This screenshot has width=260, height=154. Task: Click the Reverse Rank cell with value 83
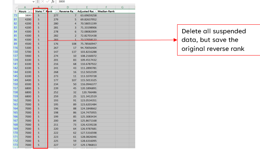68,60
